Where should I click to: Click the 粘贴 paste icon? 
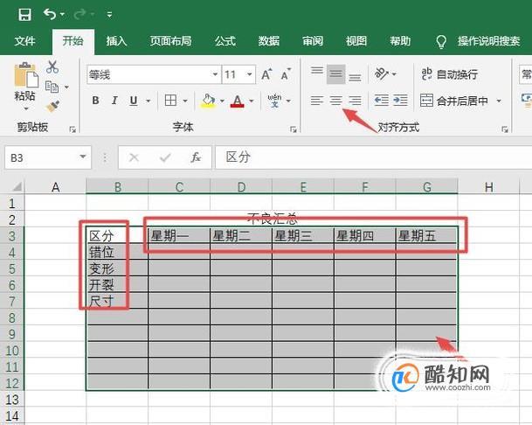click(26, 75)
